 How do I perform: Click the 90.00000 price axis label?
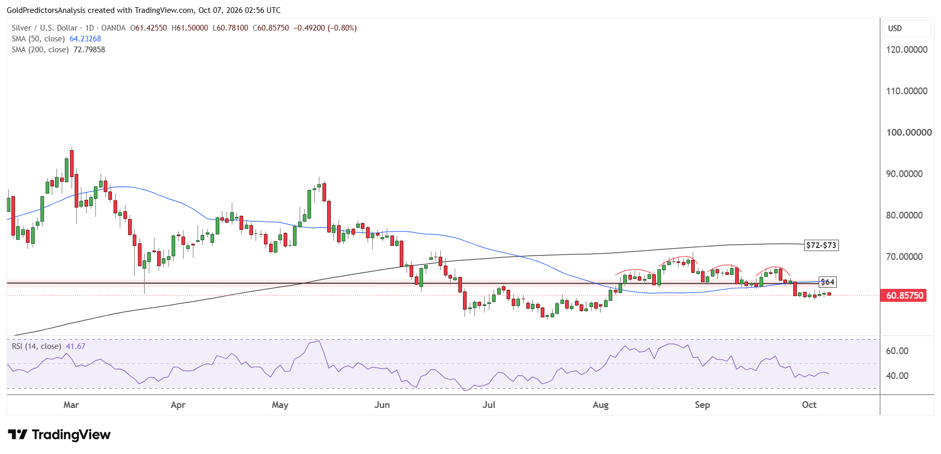(x=904, y=174)
